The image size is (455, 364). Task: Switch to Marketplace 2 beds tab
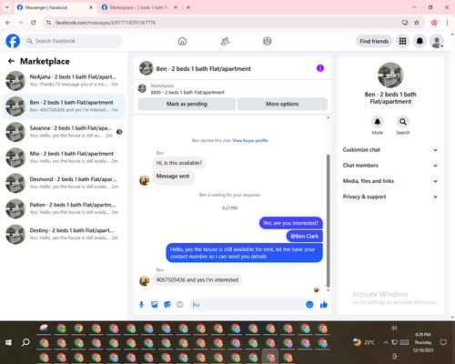138,7
